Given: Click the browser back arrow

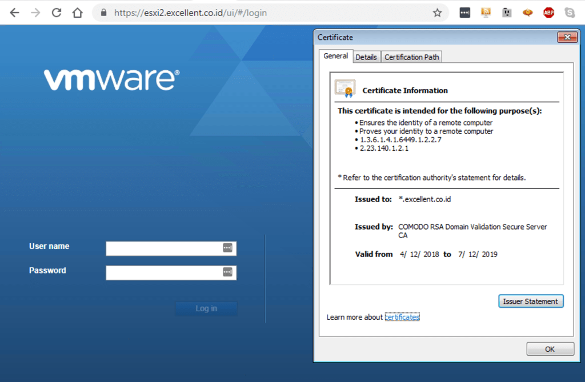Looking at the screenshot, I should pyautogui.click(x=14, y=13).
